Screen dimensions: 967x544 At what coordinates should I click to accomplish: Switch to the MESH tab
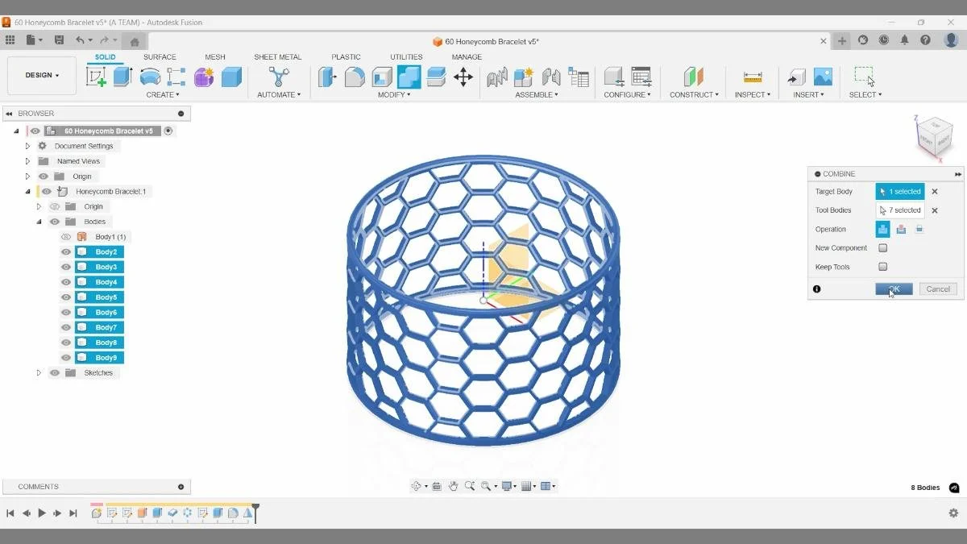tap(215, 57)
